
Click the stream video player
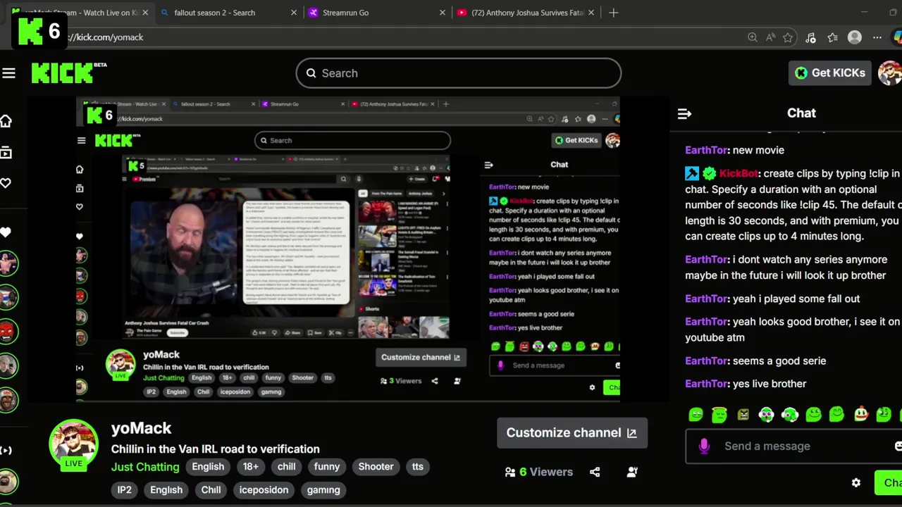(348, 250)
